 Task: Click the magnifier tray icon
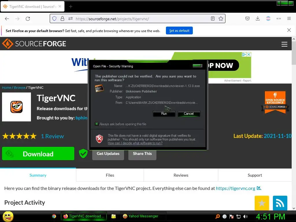click(217, 217)
